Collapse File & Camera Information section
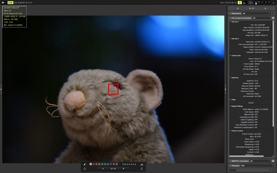The image size is (277, 173). [x=230, y=18]
